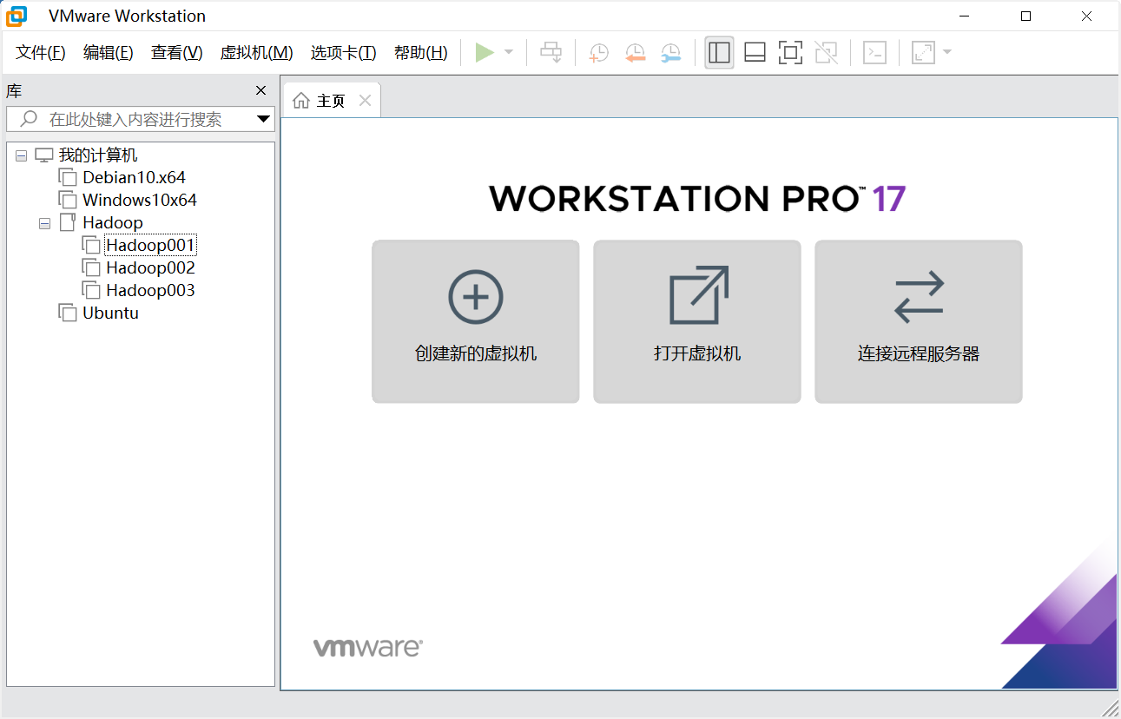Click the revert to snapshot icon

[636, 53]
